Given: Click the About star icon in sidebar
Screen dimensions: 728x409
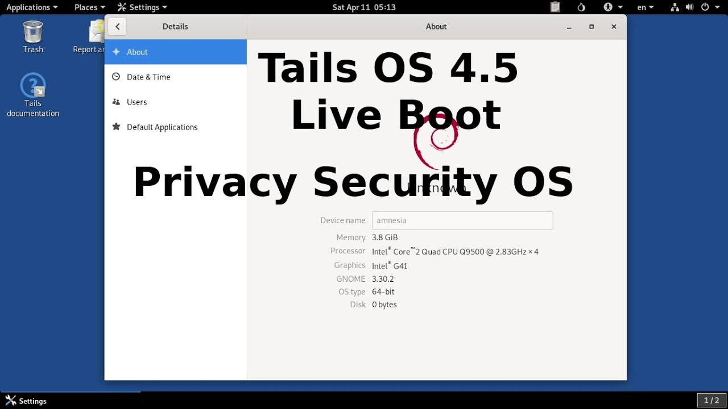Looking at the screenshot, I should (116, 52).
